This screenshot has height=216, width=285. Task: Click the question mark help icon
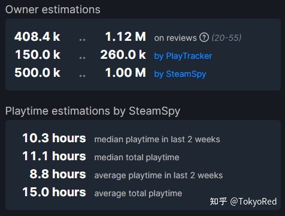pyautogui.click(x=204, y=37)
